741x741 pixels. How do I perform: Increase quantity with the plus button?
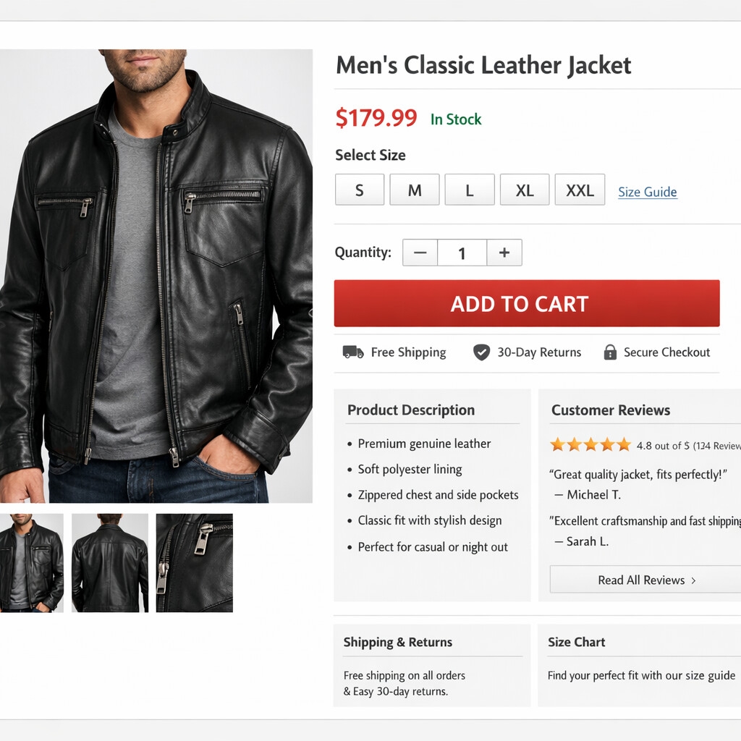point(504,253)
